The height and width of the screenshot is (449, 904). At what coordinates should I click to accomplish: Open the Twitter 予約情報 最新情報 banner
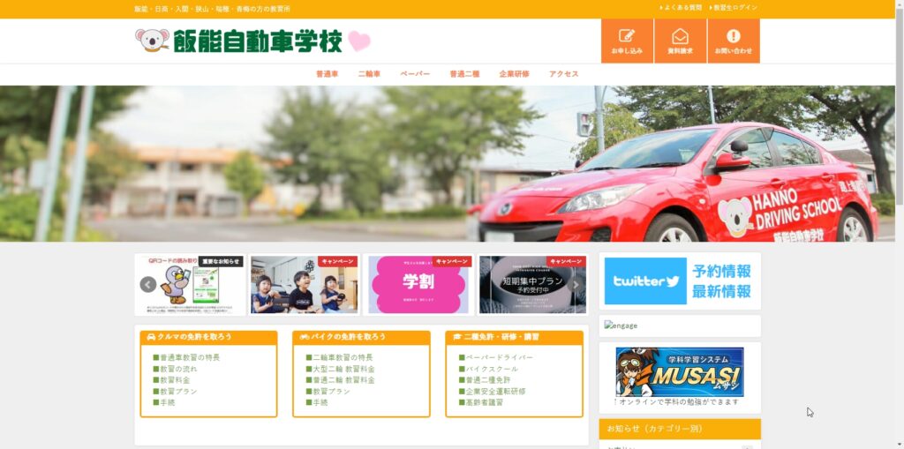680,281
